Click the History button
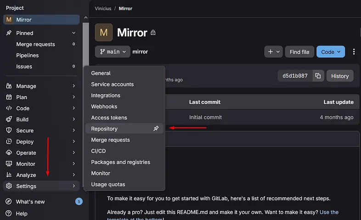 [x=340, y=76]
